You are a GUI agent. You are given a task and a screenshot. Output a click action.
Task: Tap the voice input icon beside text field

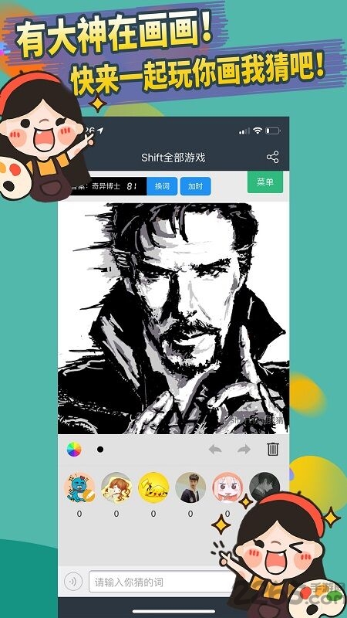tap(73, 582)
